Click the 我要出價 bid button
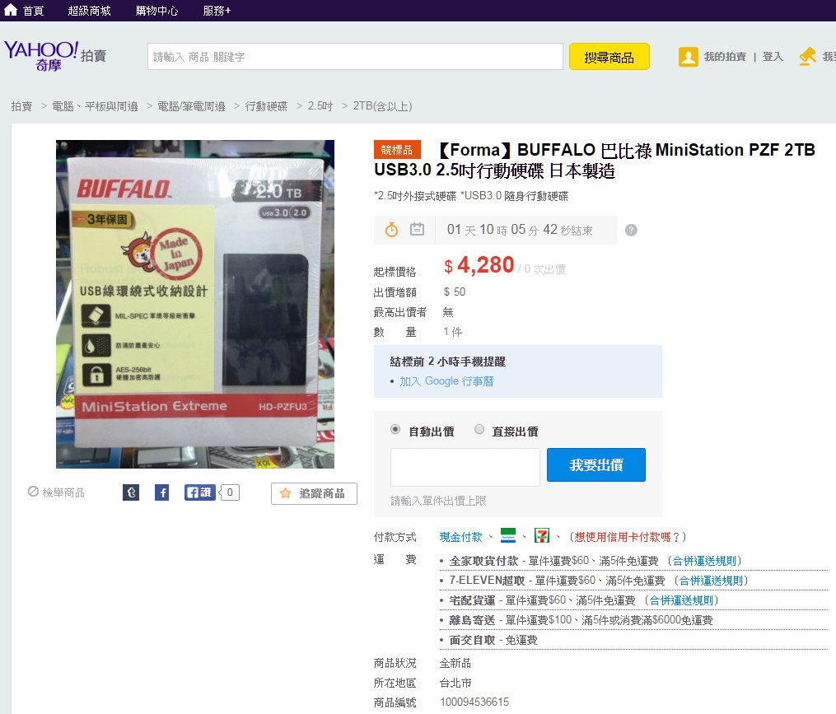 (x=596, y=465)
